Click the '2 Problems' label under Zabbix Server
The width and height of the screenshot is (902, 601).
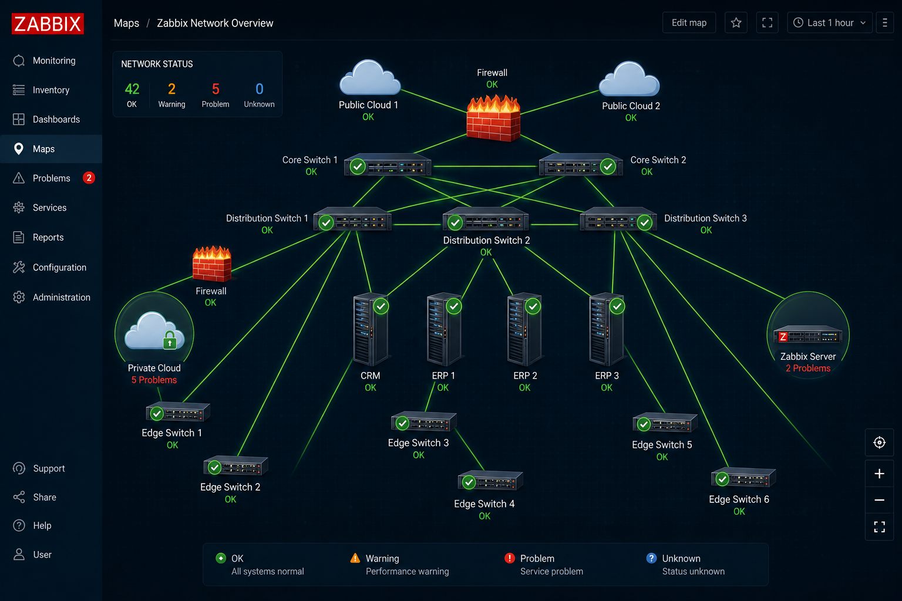808,368
